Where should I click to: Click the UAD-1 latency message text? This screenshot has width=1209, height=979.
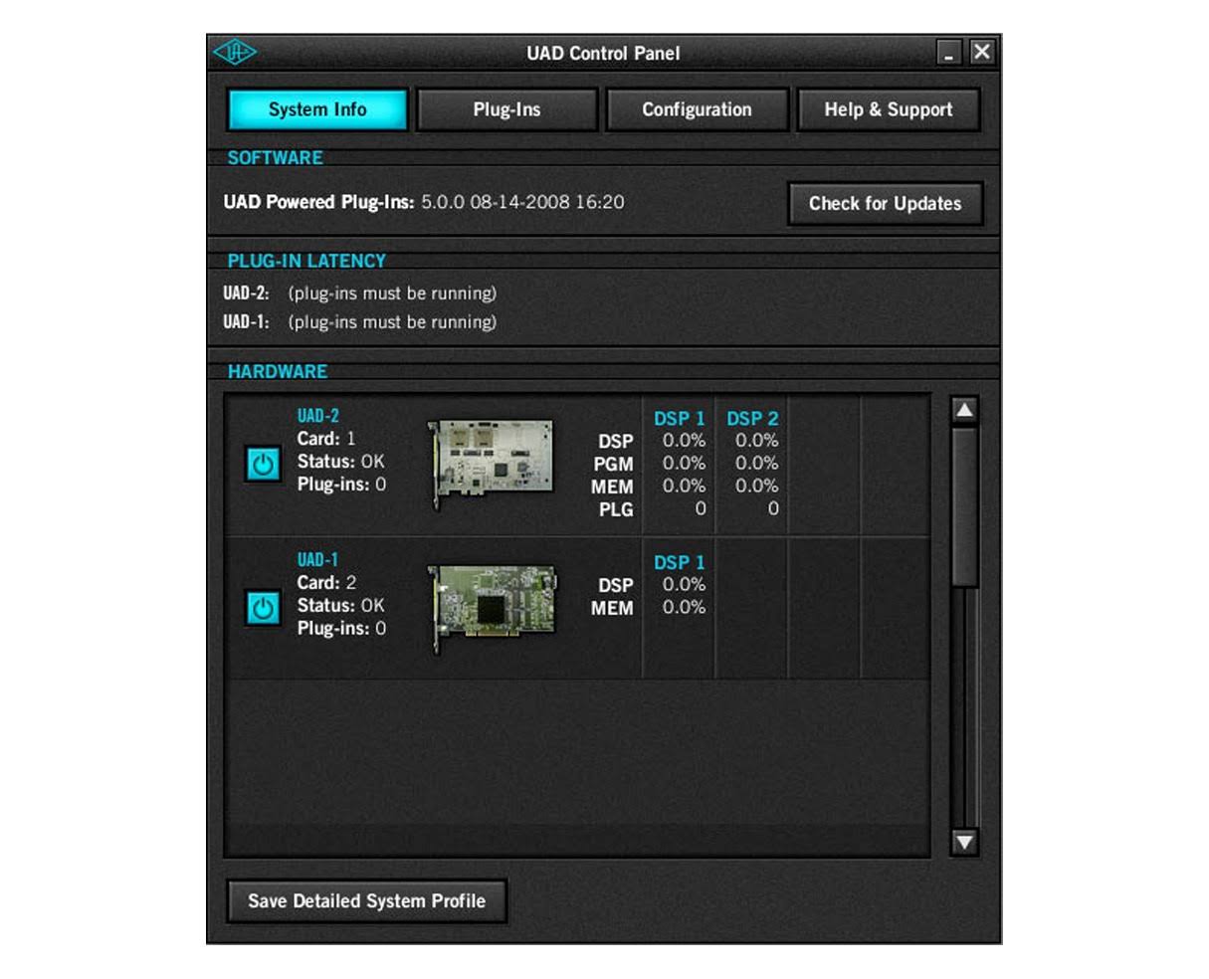coord(392,322)
